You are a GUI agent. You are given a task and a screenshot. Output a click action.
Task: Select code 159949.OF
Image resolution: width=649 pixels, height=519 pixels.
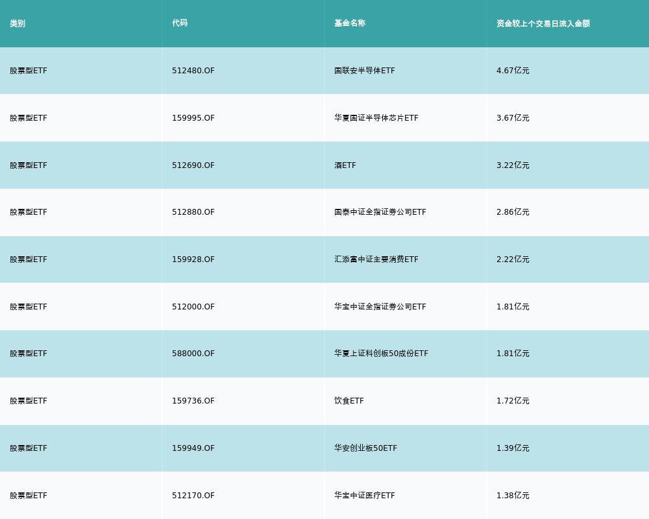pyautogui.click(x=193, y=448)
